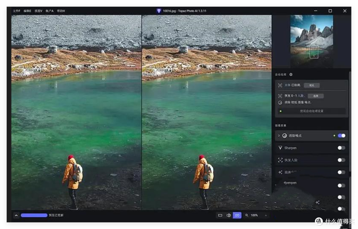The image size is (358, 229).
Task: Enable the toggle in the 'penpen' row
Action: coord(341,185)
